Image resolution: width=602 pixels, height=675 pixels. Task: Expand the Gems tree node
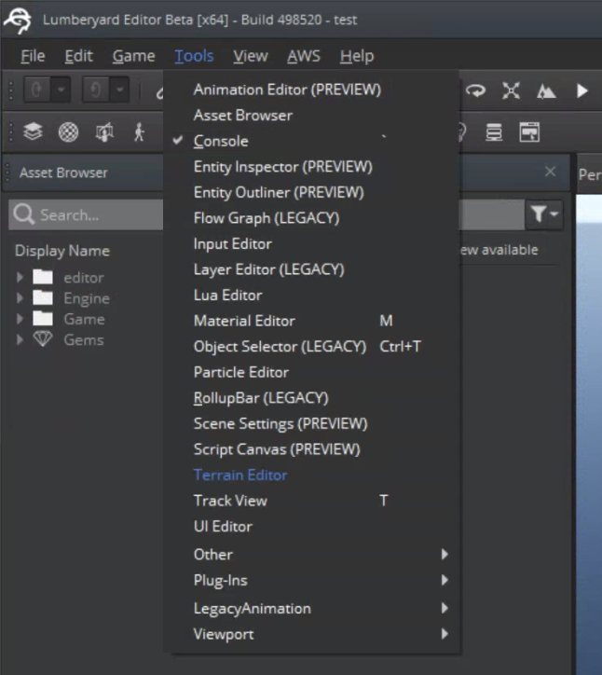(20, 339)
